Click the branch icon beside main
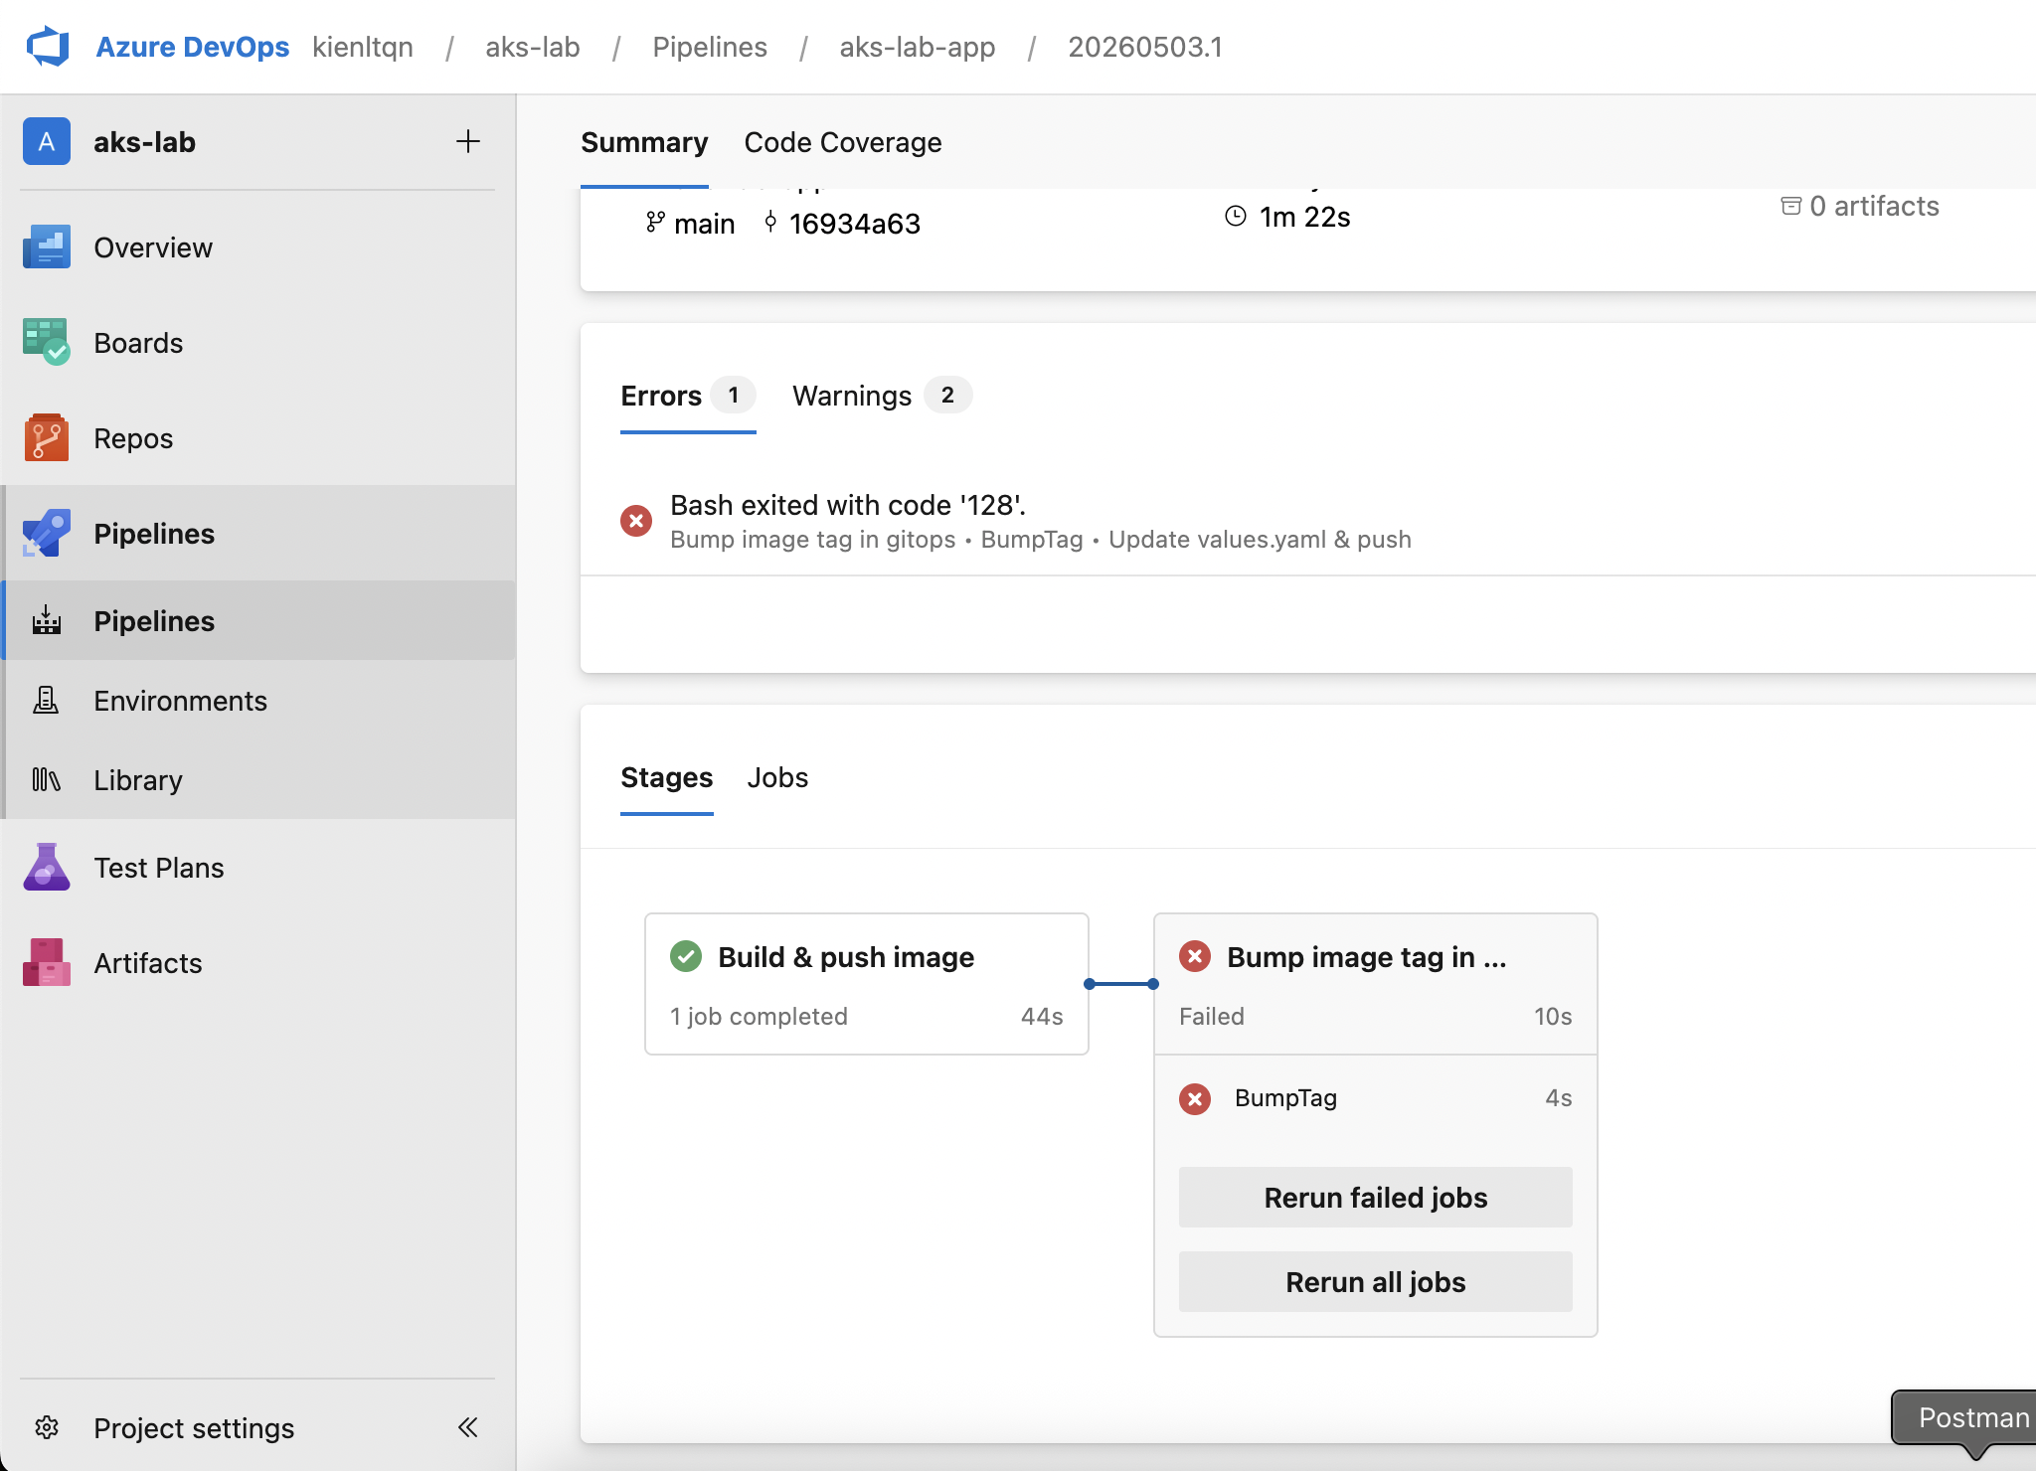Viewport: 2036px width, 1471px height. pos(655,223)
